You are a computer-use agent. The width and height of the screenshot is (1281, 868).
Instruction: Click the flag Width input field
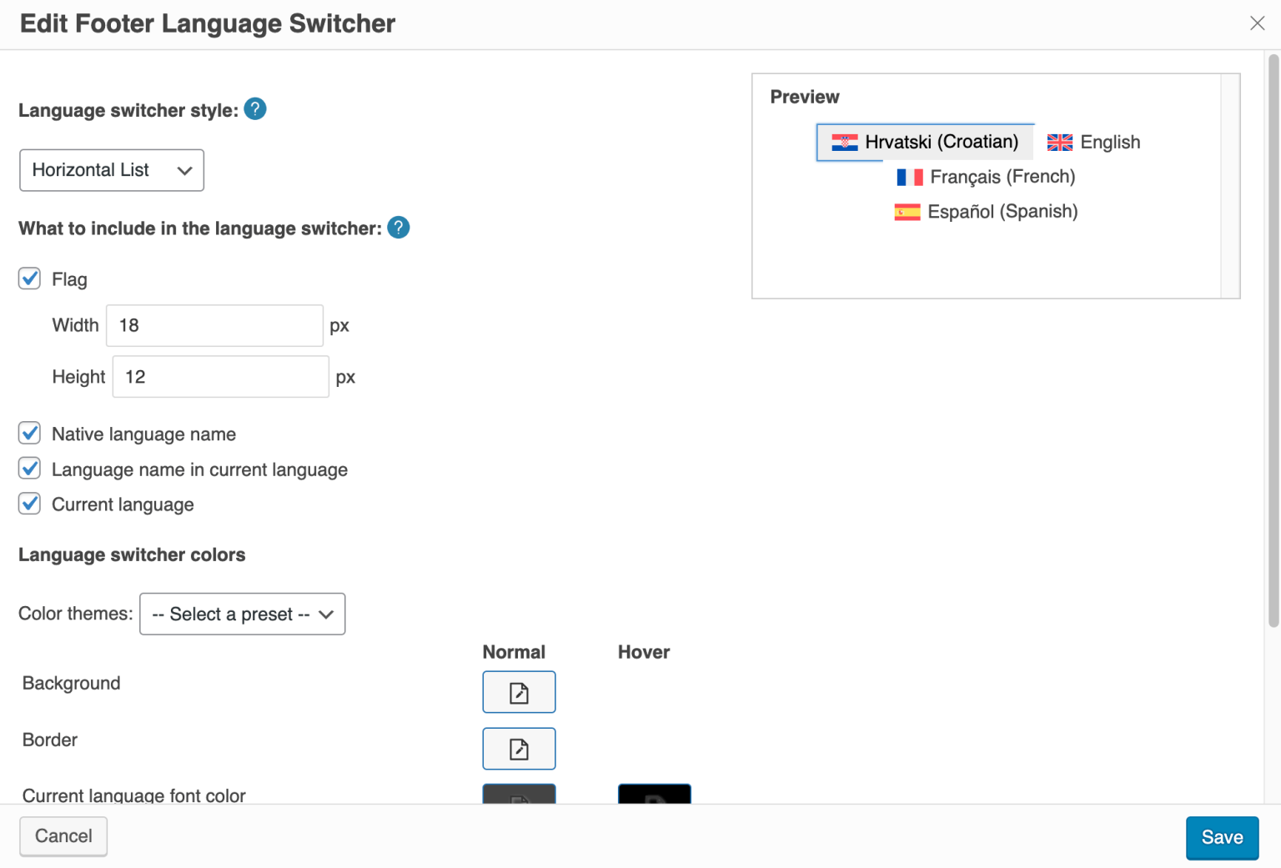tap(213, 325)
